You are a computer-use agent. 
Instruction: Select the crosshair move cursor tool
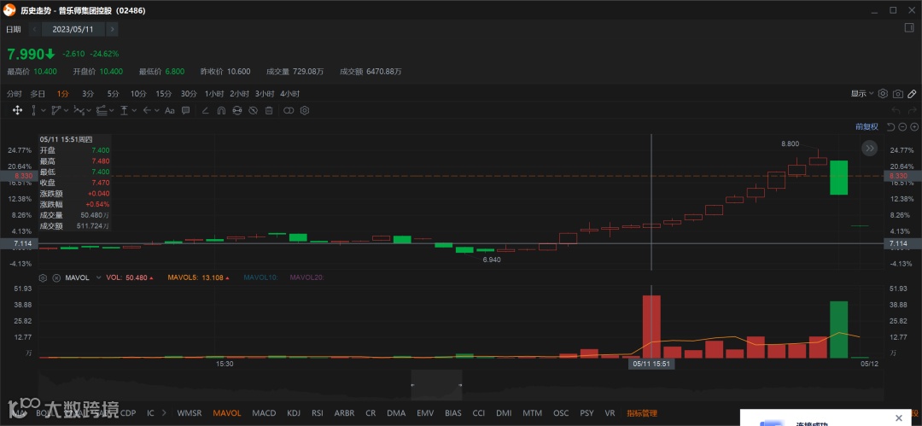pyautogui.click(x=17, y=110)
